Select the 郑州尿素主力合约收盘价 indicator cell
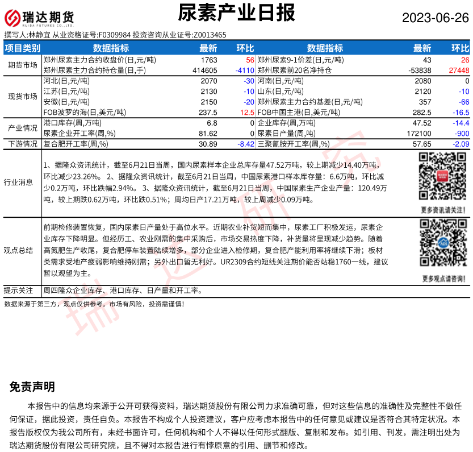The height and width of the screenshot is (452, 473). click(100, 60)
